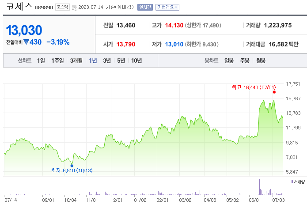Click the 2023.07.14 기준 date text
Screen dimensions: 307x208
click(x=106, y=7)
